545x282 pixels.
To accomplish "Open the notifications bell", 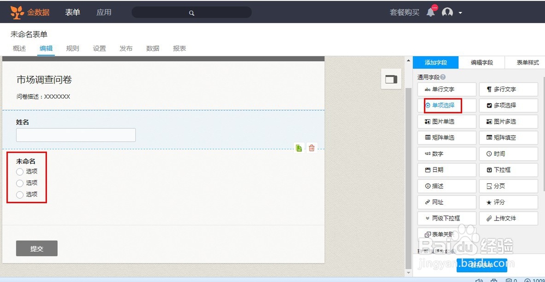I will pos(431,13).
